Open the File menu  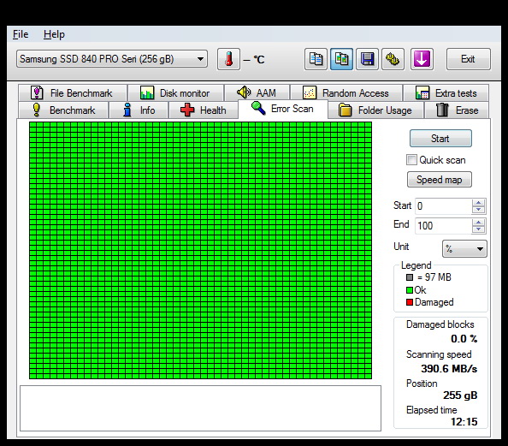[x=21, y=34]
